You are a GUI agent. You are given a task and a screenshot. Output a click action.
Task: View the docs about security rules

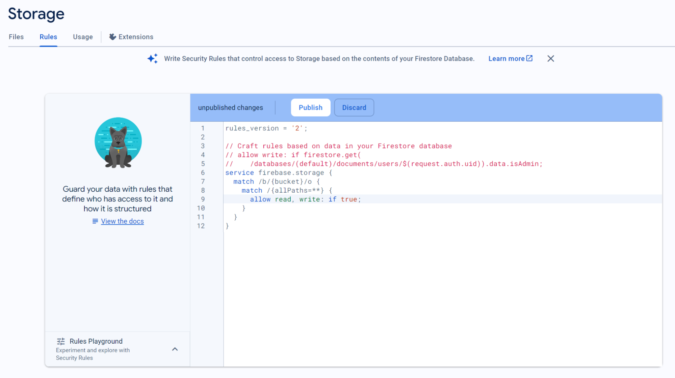[122, 221]
